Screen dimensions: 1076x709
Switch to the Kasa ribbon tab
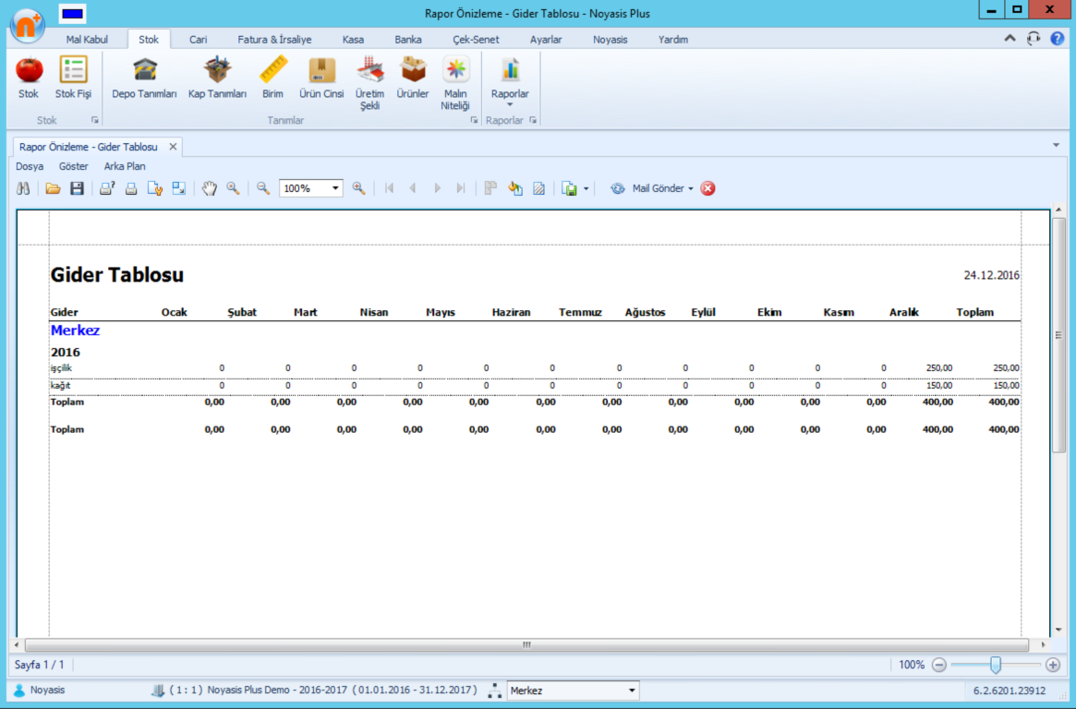353,39
